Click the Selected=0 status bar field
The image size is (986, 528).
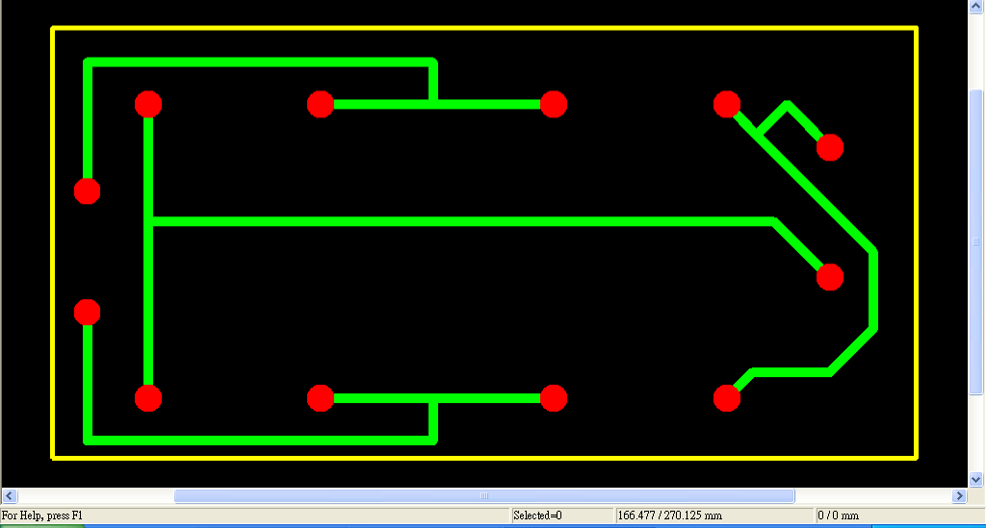560,516
